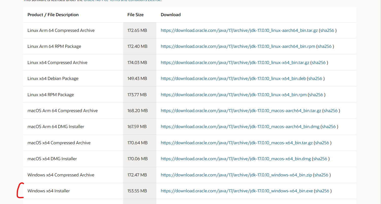Click the 172.40 MB file size
The image size is (381, 204).
[x=137, y=46]
